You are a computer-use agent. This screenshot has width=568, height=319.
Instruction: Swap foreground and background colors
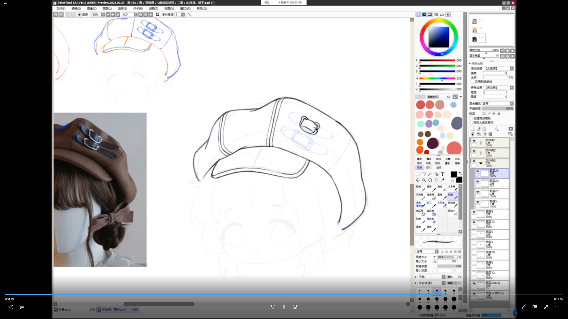460,173
